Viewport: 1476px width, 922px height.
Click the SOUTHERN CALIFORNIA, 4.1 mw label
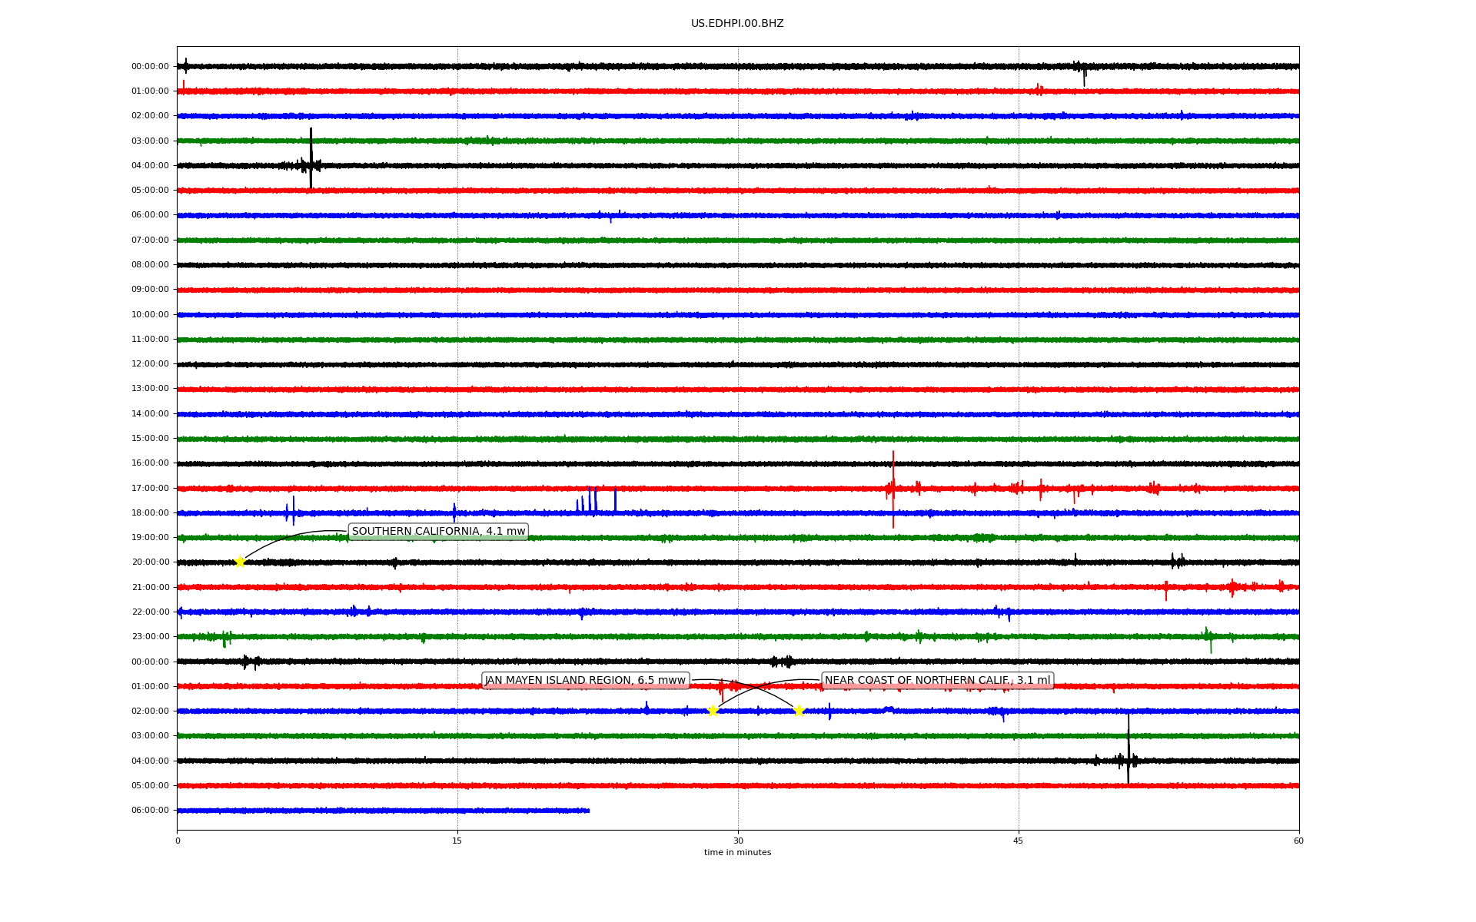point(438,532)
